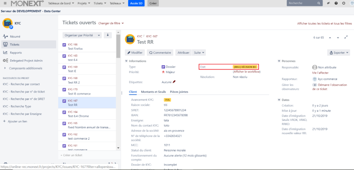Switch to the Montants et Seuils tab
This screenshot has height=170, width=354.
pyautogui.click(x=153, y=91)
